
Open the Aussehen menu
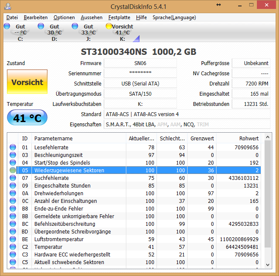(x=91, y=17)
